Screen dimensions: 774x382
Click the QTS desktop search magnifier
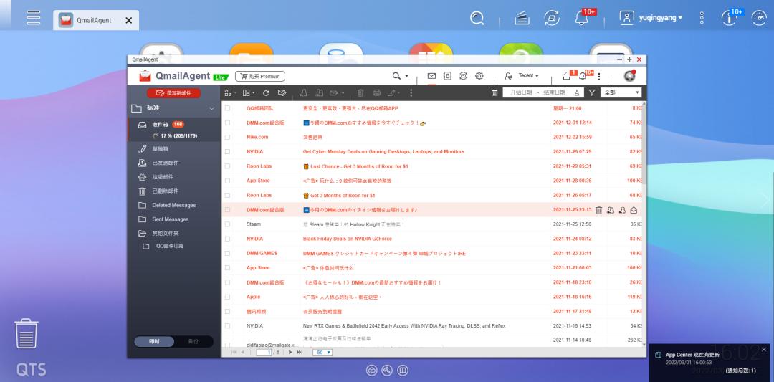click(x=477, y=18)
